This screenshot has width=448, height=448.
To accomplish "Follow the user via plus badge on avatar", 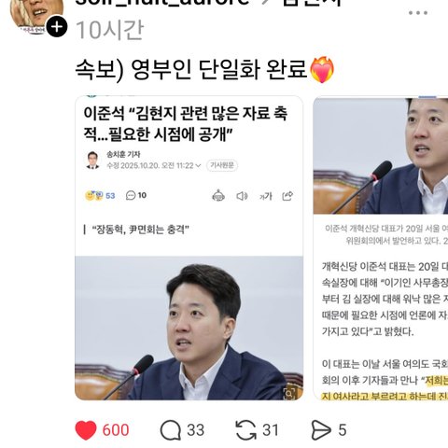I will click(57, 27).
